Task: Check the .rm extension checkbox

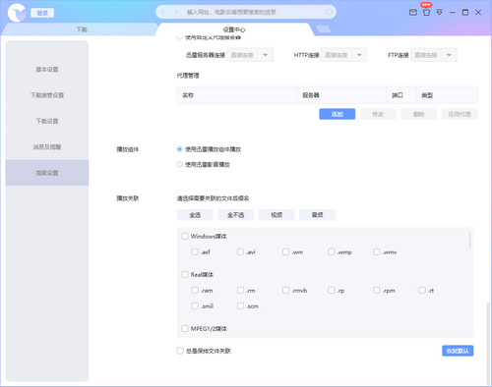Action: click(x=240, y=290)
